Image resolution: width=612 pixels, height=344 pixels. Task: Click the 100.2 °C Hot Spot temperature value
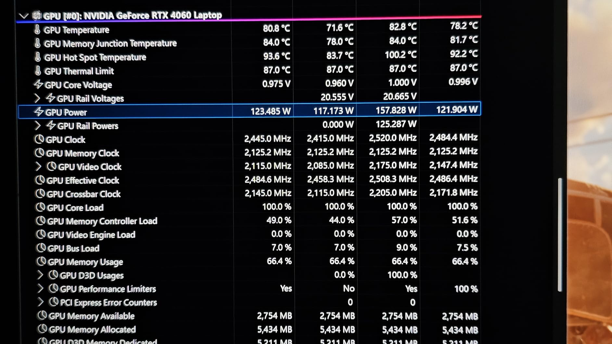coord(401,54)
